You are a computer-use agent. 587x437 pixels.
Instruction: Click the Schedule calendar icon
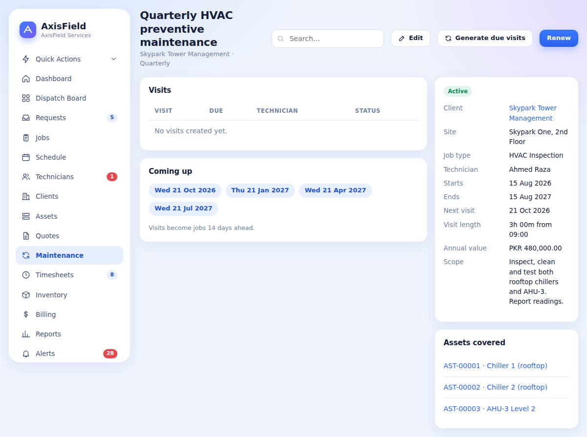tap(26, 157)
